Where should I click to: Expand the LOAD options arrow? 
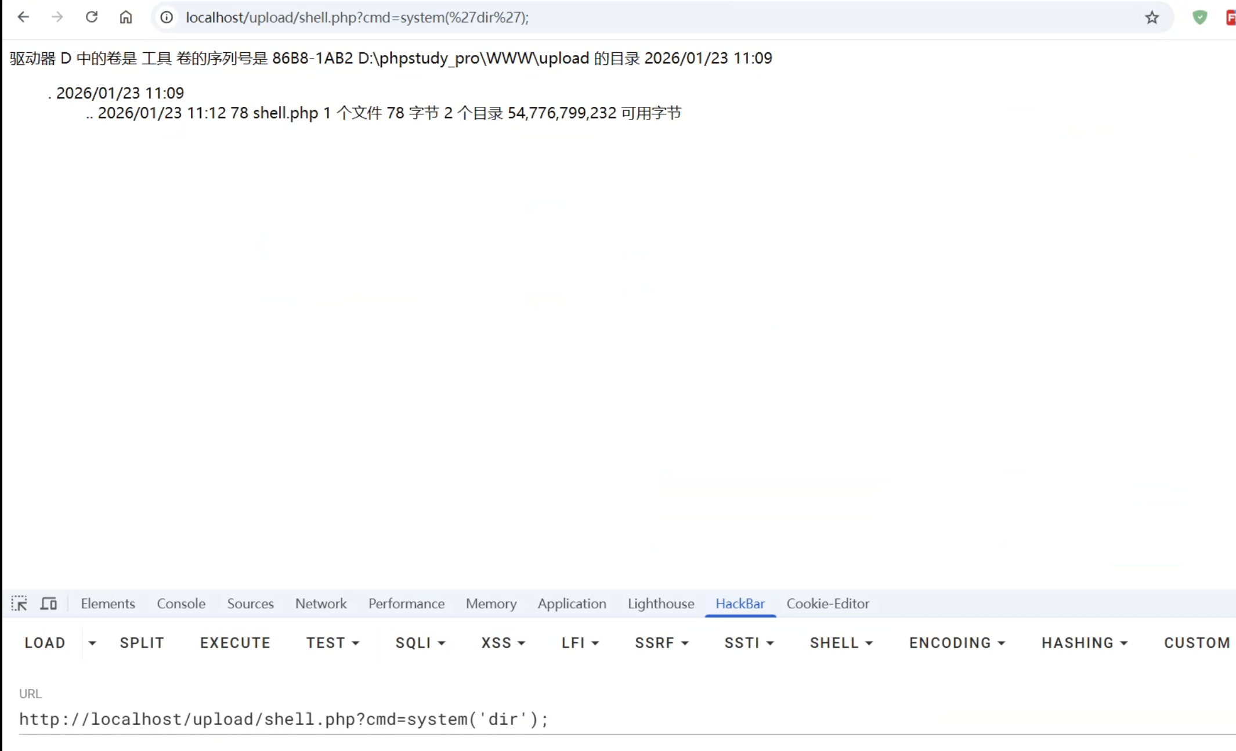(x=92, y=642)
